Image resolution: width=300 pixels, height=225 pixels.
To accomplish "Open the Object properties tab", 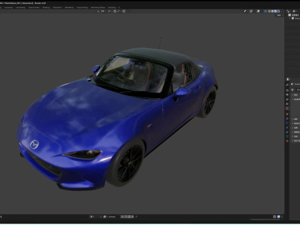I will (287, 114).
